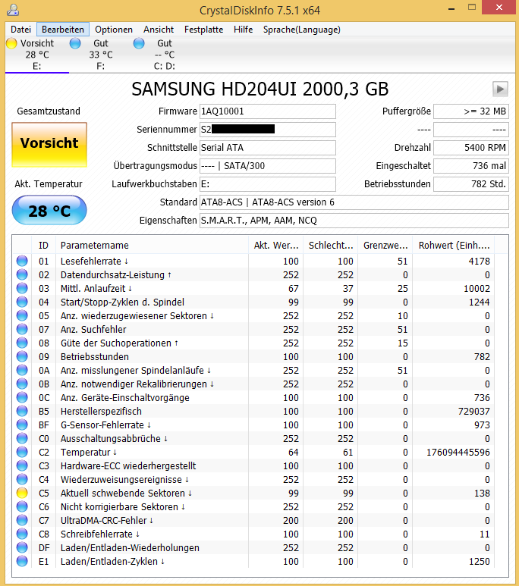Click the status icon for Anz. Suchfehler
The image size is (519, 586).
(22, 329)
